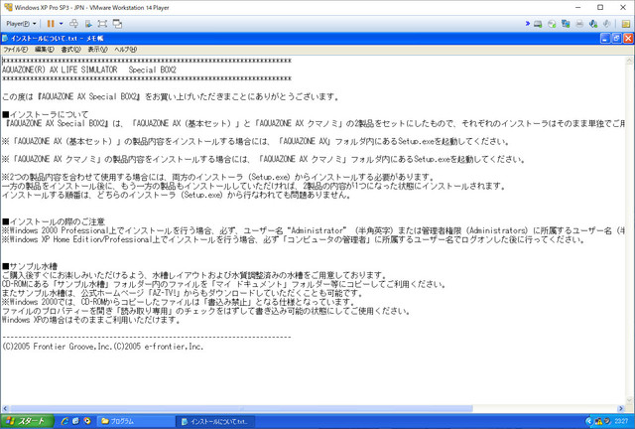Click Show Desktop quick launch icon
The image size is (635, 429).
coord(75,421)
